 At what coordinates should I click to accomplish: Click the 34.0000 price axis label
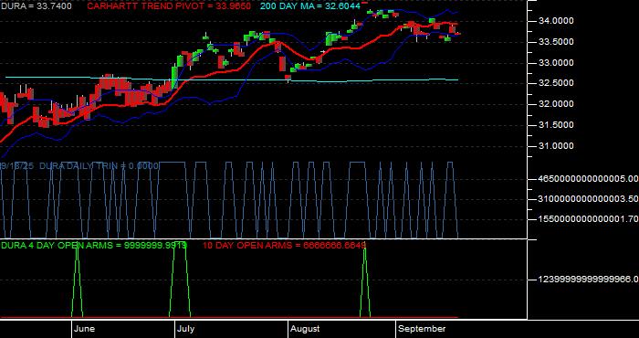click(x=557, y=21)
